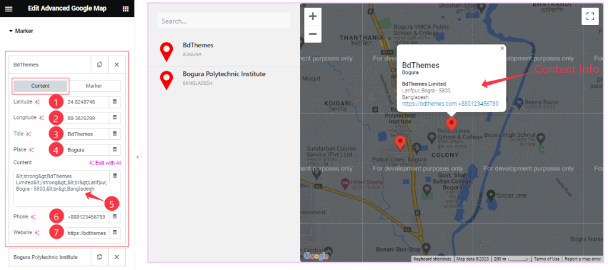
Task: Click Edit with AI link
Action: pyautogui.click(x=104, y=163)
